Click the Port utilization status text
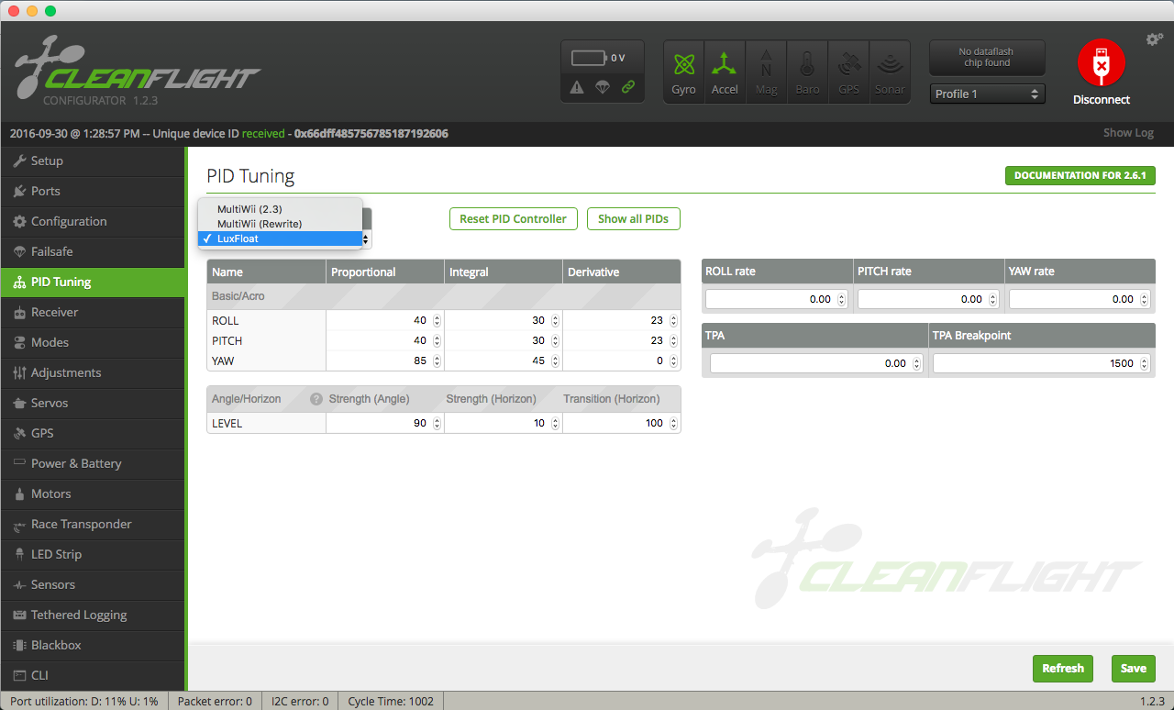The height and width of the screenshot is (710, 1174). coord(84,702)
